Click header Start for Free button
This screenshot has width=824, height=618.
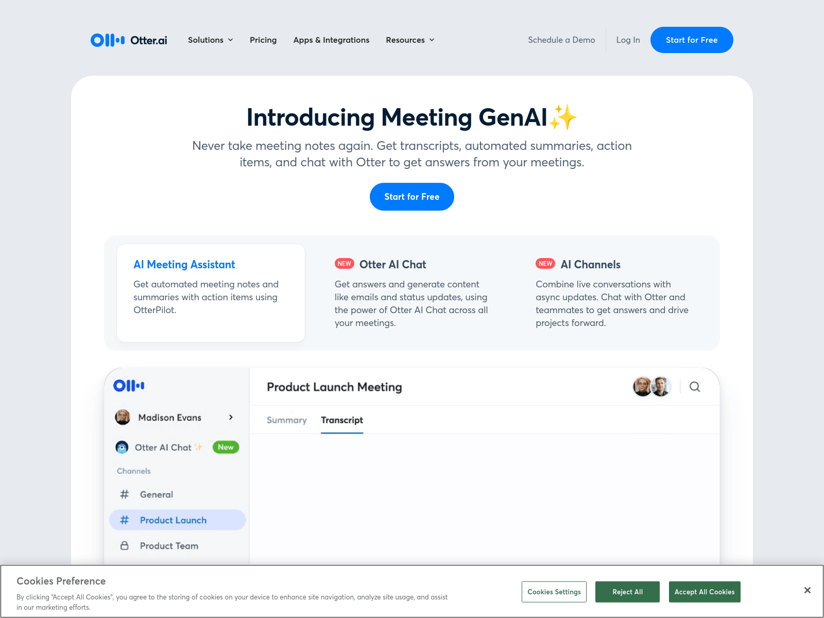[x=692, y=40]
